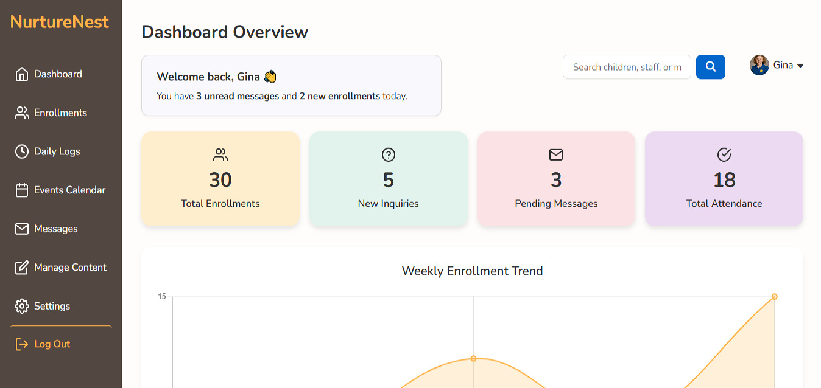Click the Pending Messages mail icon
This screenshot has width=821, height=388.
tap(555, 154)
